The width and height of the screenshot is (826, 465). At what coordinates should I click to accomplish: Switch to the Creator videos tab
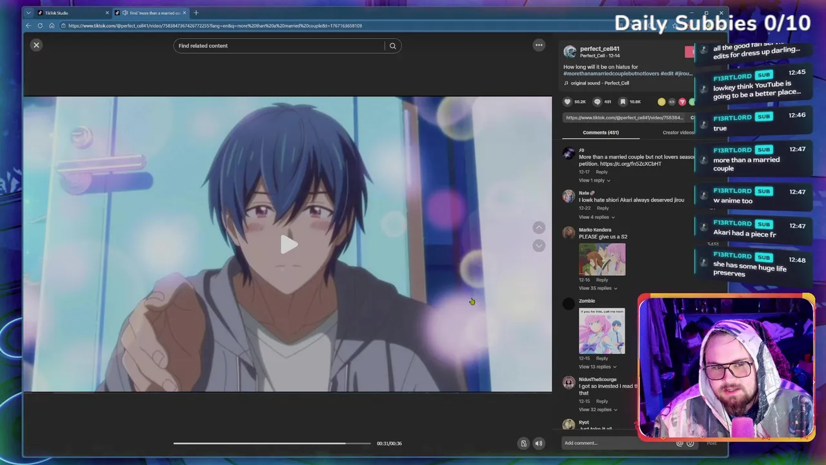(679, 132)
